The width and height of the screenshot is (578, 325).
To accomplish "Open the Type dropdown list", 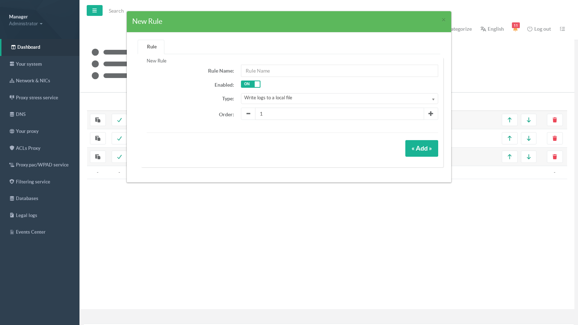I will tap(339, 98).
